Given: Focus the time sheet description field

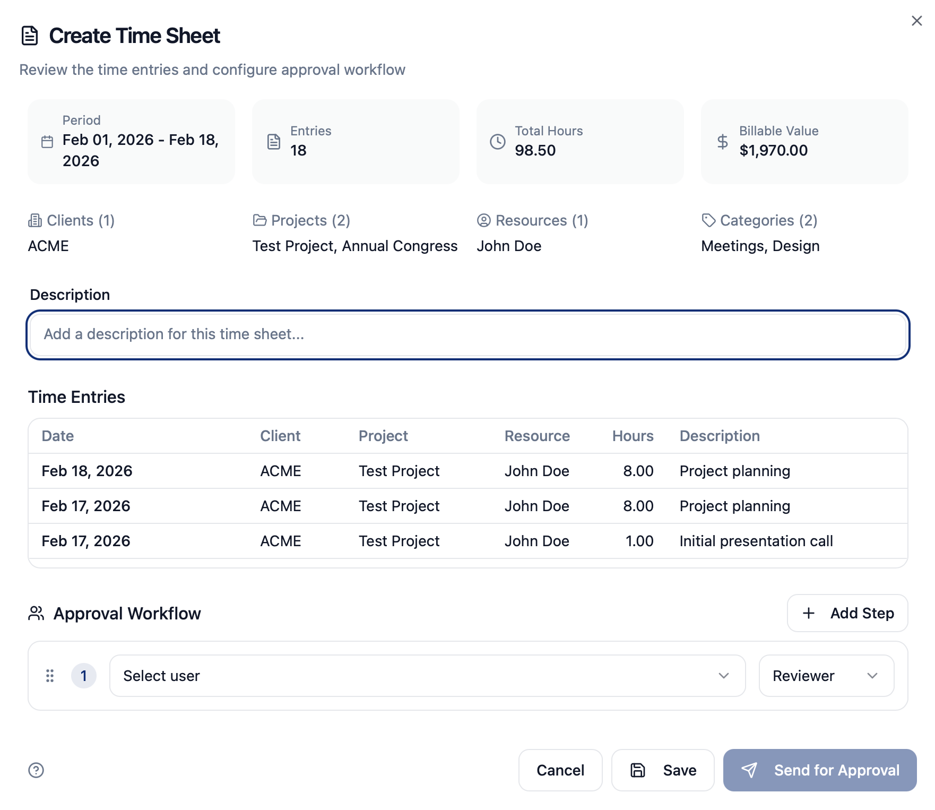Looking at the screenshot, I should tap(468, 334).
